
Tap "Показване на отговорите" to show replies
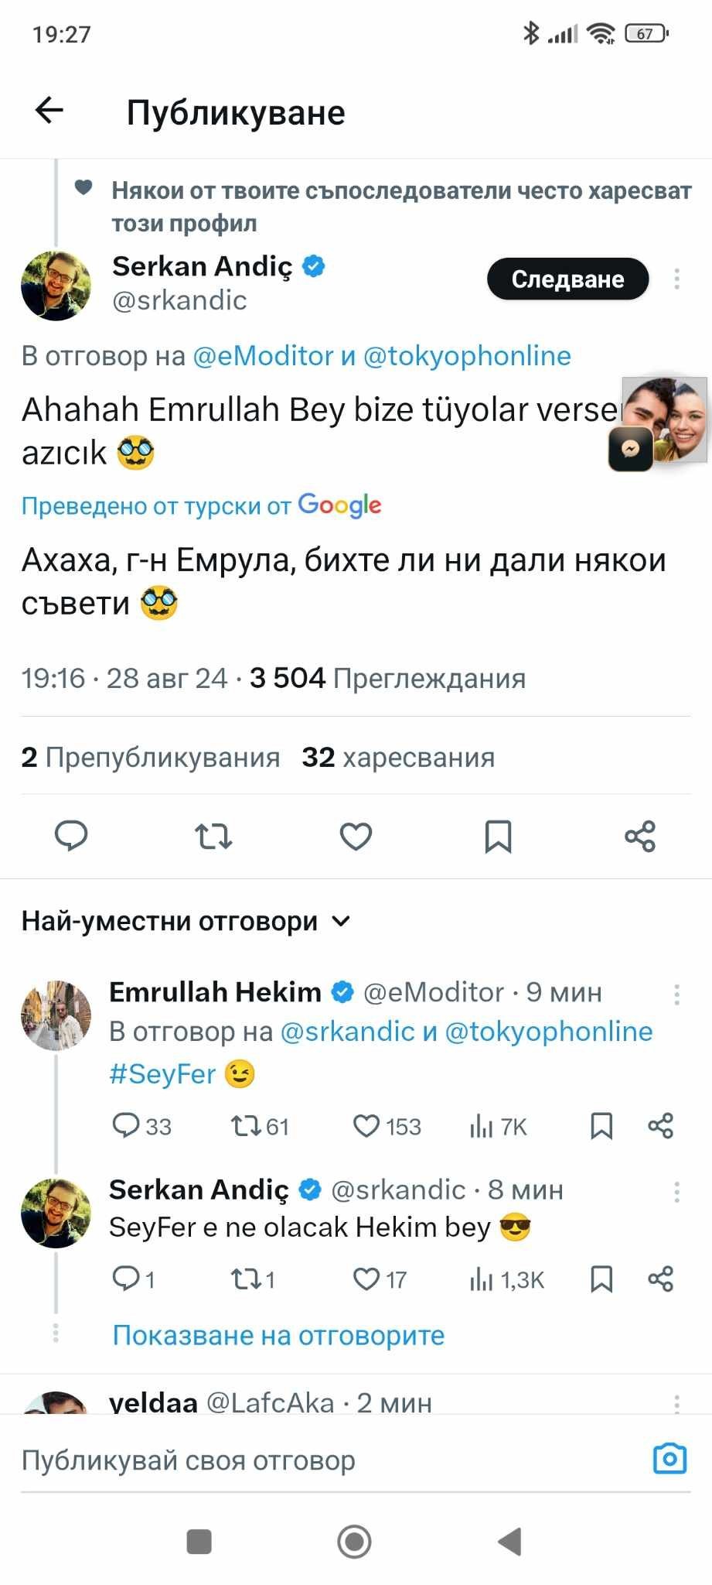pyautogui.click(x=278, y=1335)
